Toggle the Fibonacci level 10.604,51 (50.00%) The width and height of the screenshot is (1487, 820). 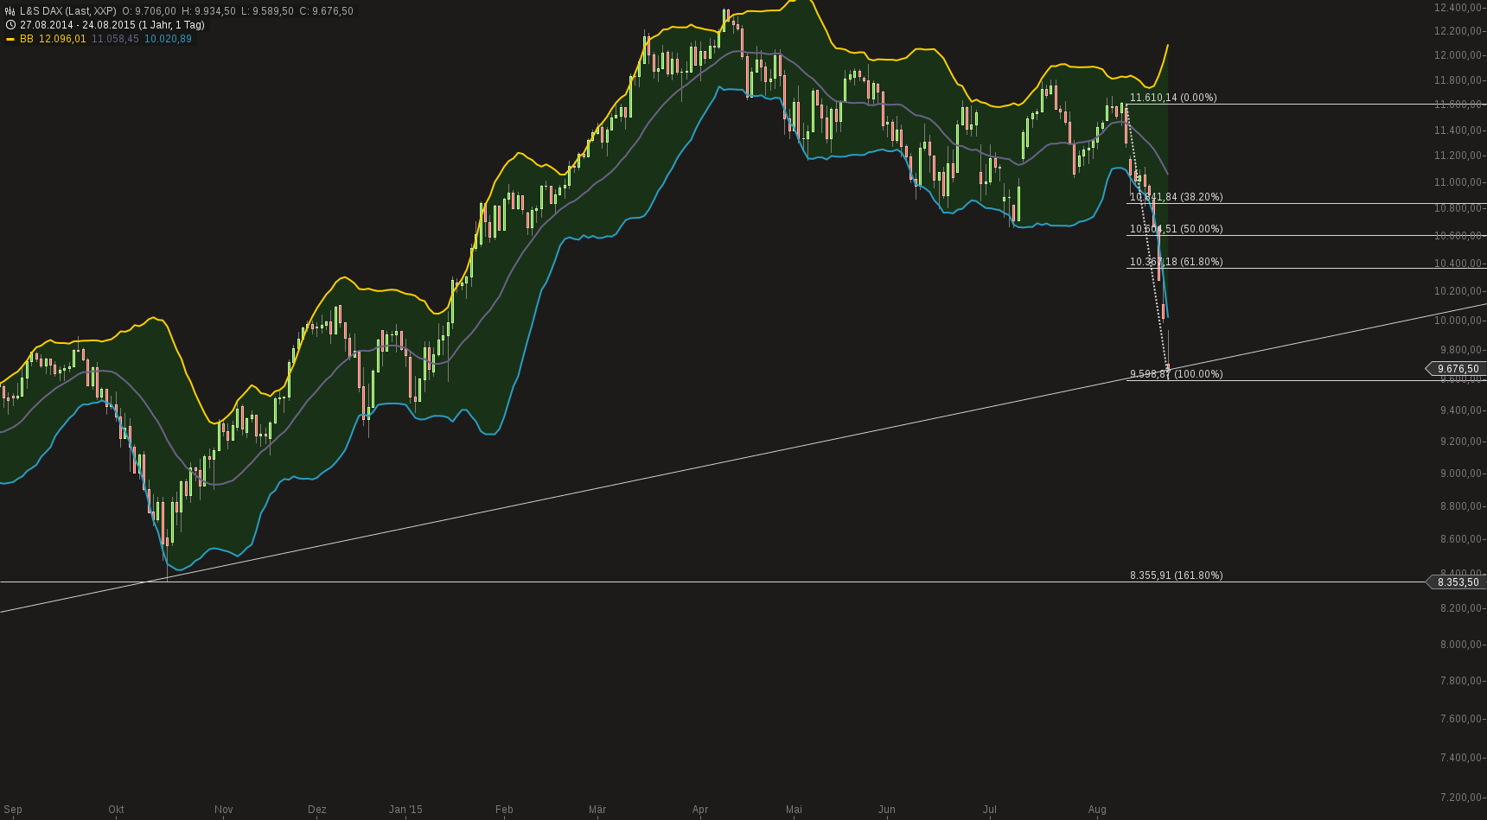[1176, 229]
